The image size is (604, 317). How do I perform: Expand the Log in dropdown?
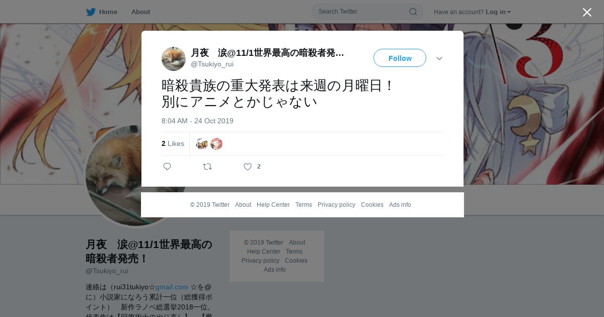click(498, 12)
